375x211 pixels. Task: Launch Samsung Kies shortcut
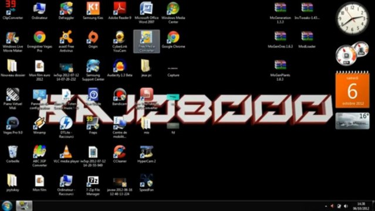[x=93, y=10]
